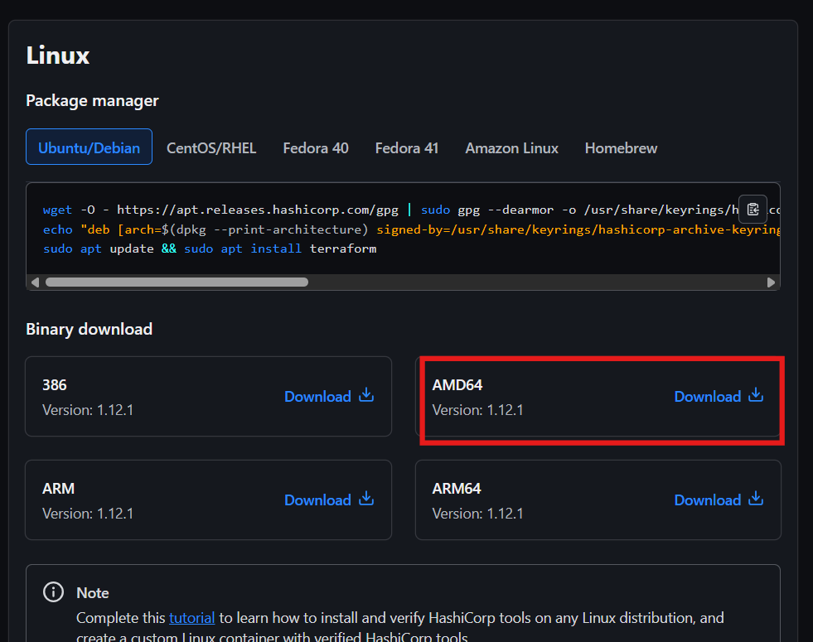Click the 'Linux' heading
The image size is (813, 642).
(57, 56)
